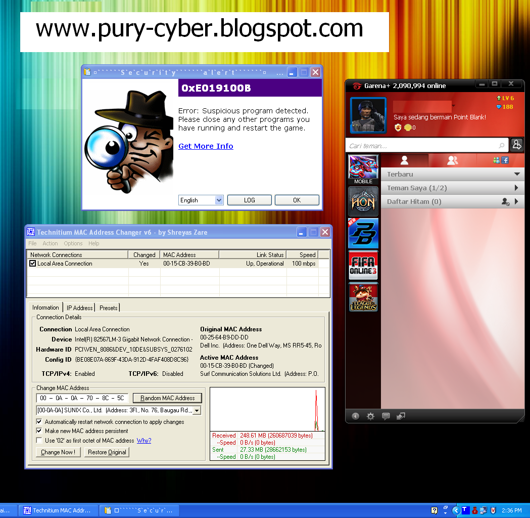The width and height of the screenshot is (530, 518).
Task: Switch to the Presets tab
Action: pyautogui.click(x=108, y=308)
